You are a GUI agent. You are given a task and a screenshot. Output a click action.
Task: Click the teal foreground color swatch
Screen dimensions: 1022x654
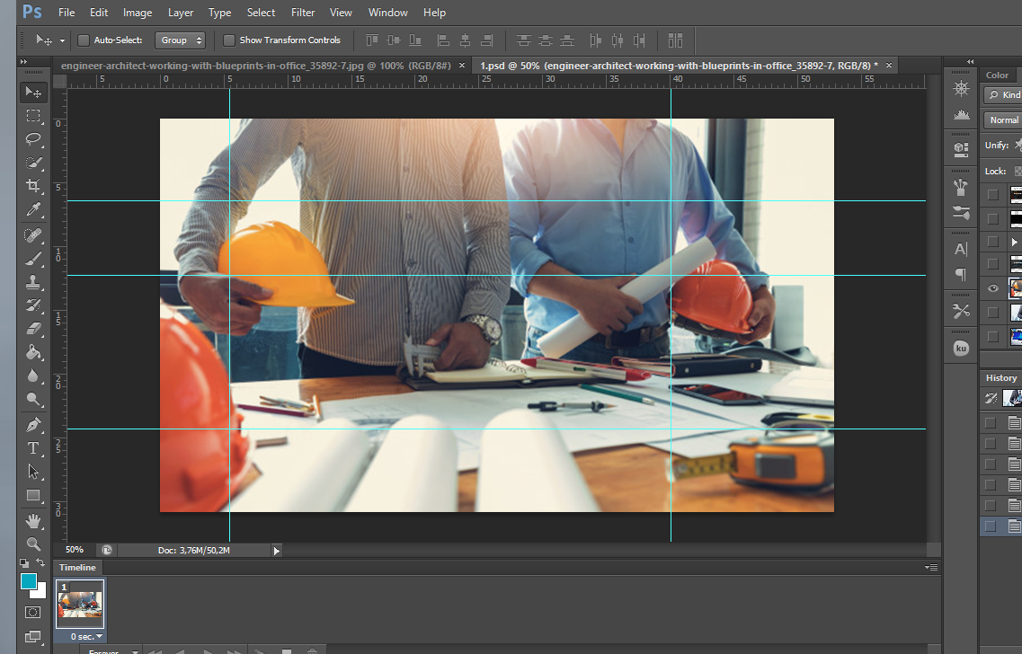click(27, 580)
